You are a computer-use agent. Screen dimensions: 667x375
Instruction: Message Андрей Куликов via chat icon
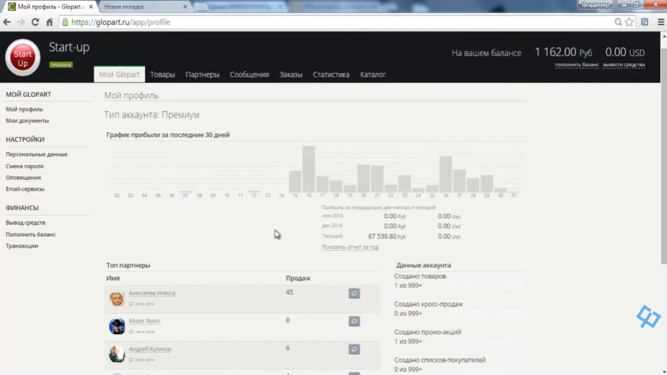(x=354, y=350)
